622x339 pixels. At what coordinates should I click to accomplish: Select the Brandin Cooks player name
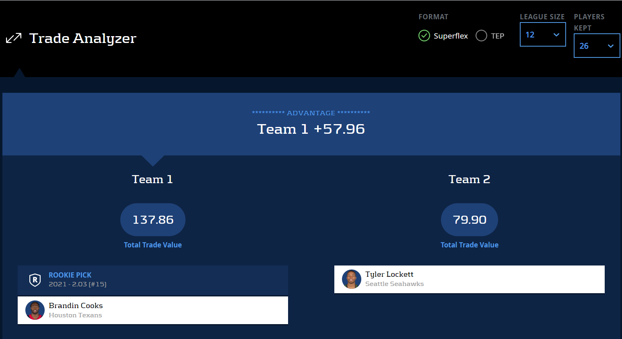pyautogui.click(x=76, y=306)
